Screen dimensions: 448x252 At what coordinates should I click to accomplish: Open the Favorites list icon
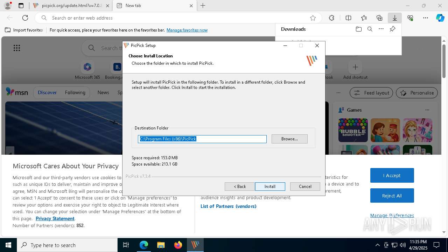click(364, 18)
